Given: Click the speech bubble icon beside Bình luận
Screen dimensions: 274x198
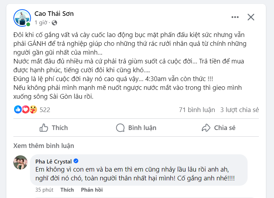Looking at the screenshot, I should [x=120, y=128].
